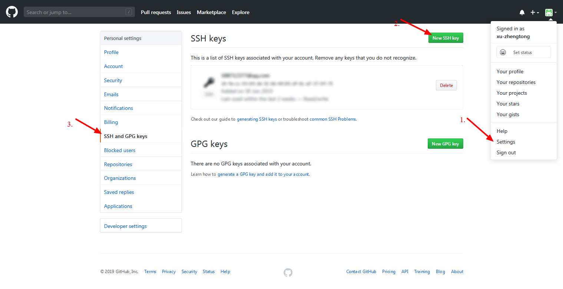Open Pricing in the footer
563x289 pixels.
click(389, 272)
